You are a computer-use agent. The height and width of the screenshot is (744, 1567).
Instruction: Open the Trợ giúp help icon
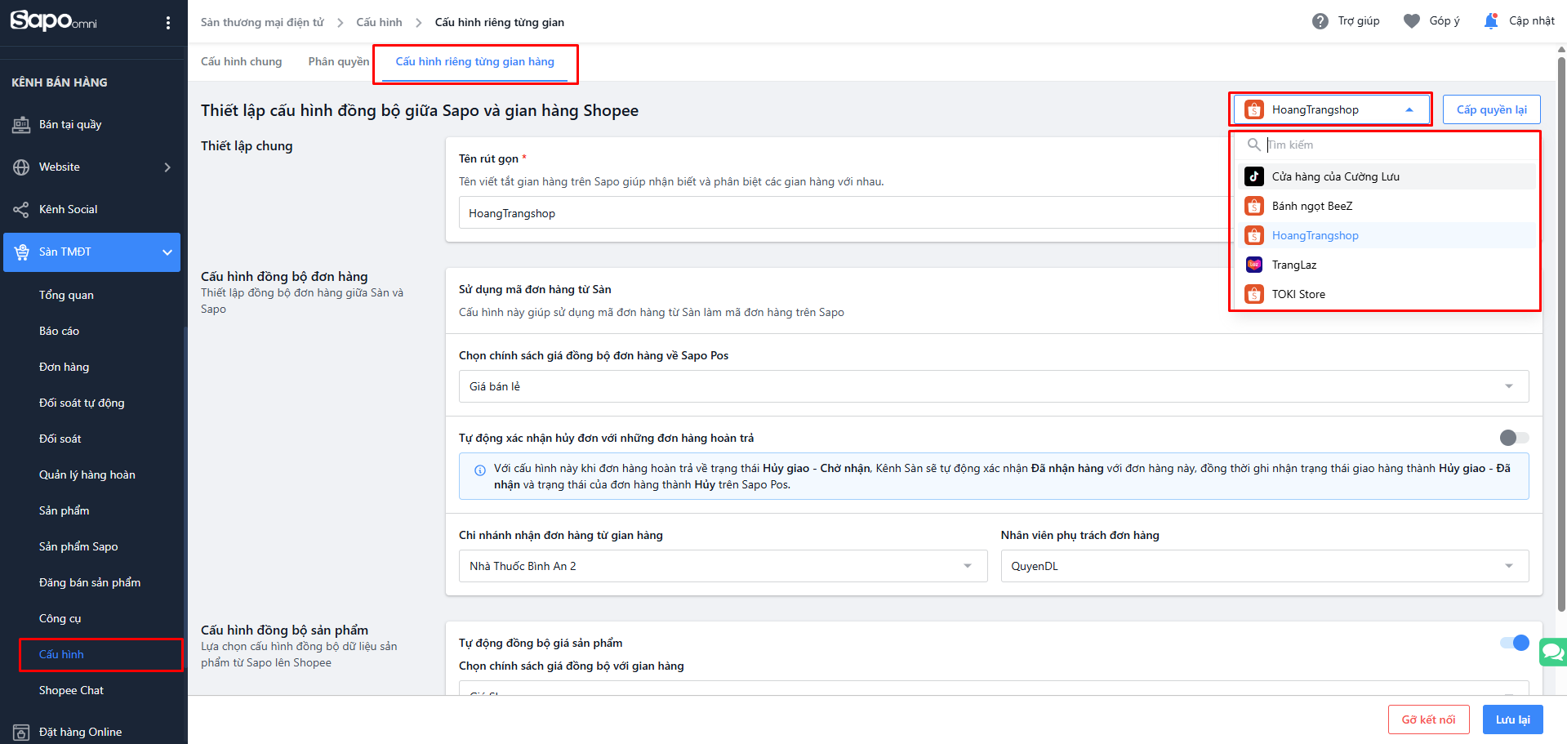click(1320, 21)
